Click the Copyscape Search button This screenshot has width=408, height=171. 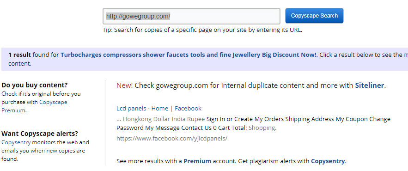coord(314,16)
